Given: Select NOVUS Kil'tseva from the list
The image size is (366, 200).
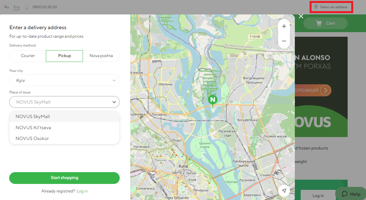Looking at the screenshot, I should (x=64, y=128).
